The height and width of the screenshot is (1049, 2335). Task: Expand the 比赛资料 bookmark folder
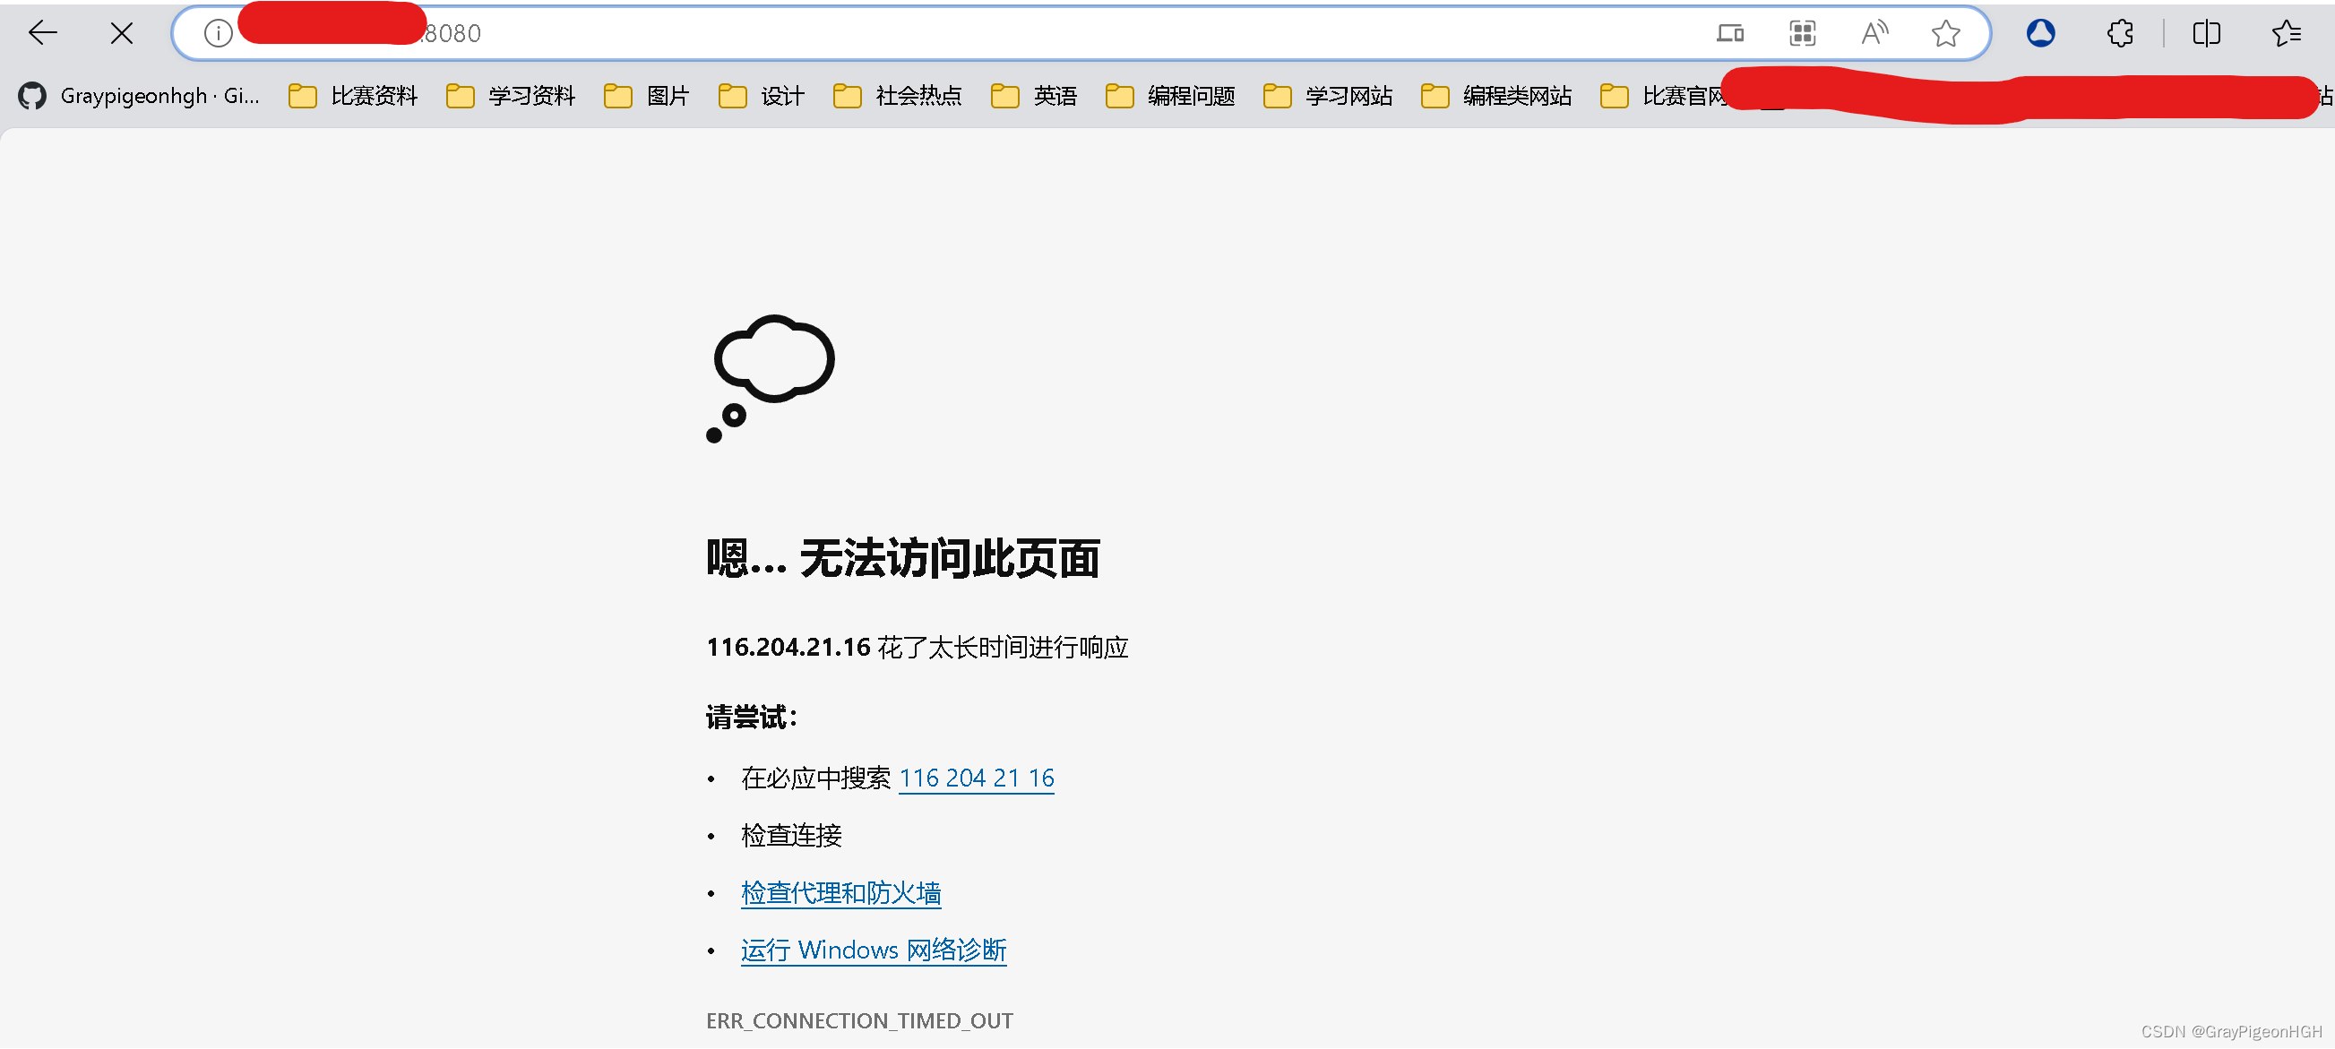pos(354,95)
